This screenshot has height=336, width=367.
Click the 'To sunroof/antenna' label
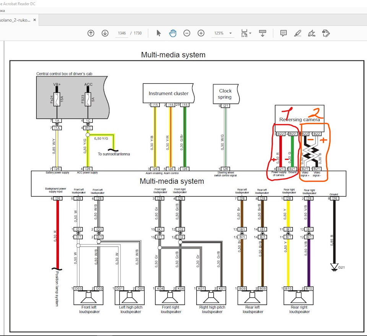[x=114, y=154]
